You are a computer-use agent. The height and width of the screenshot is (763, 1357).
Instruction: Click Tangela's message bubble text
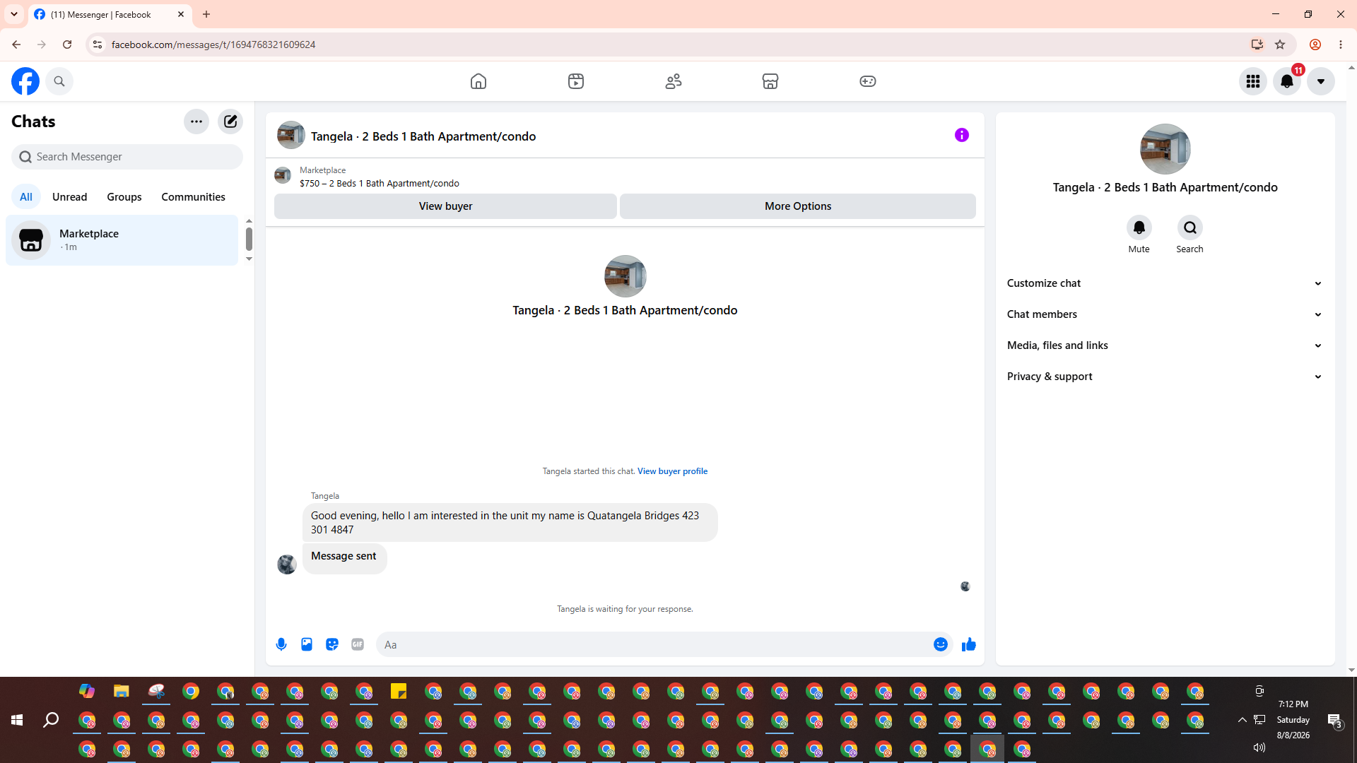point(510,523)
